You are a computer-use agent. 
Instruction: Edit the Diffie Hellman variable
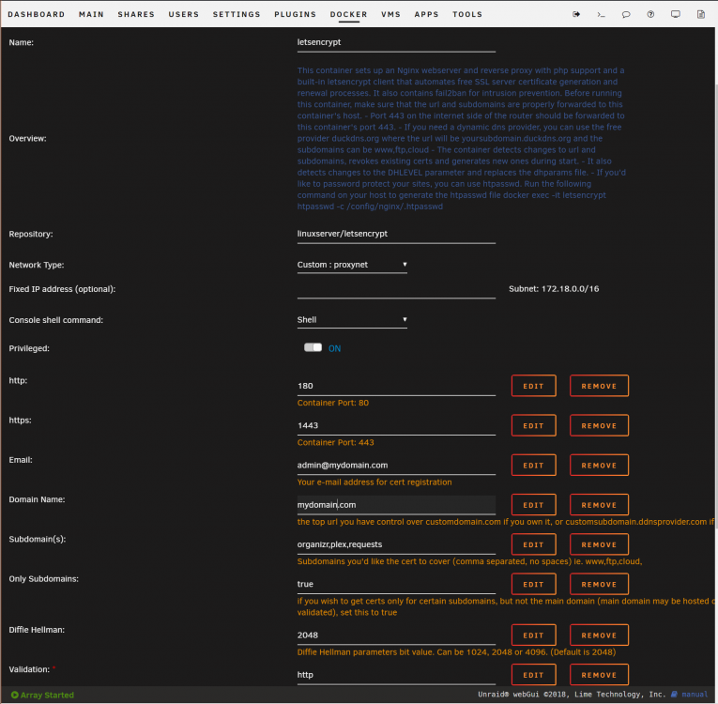tap(533, 635)
